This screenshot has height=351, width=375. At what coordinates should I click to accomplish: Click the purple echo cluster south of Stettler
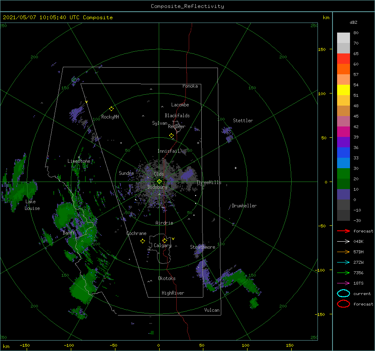227,134
